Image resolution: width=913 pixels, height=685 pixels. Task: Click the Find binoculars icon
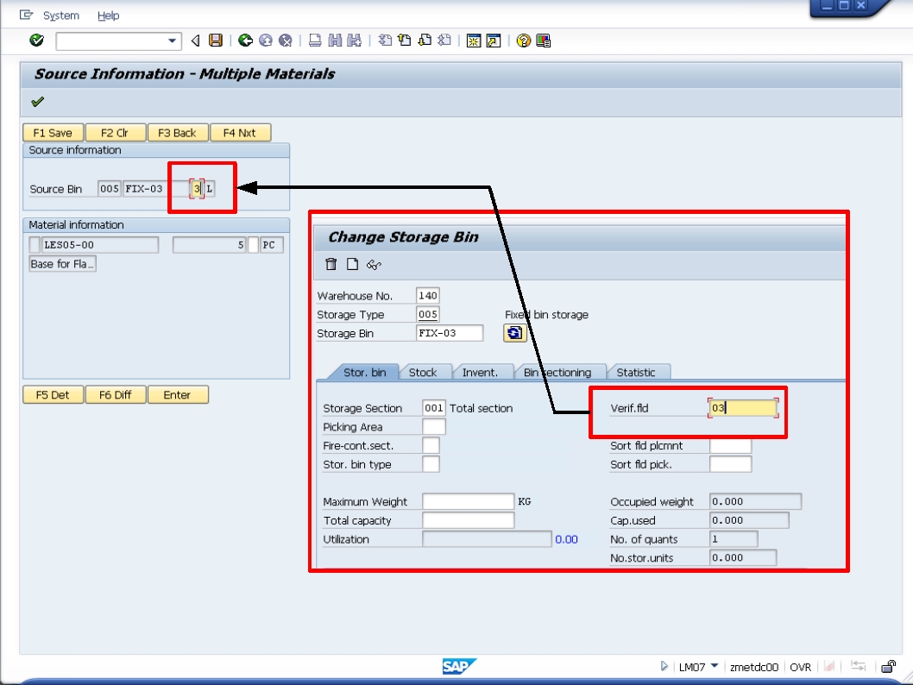coord(334,38)
